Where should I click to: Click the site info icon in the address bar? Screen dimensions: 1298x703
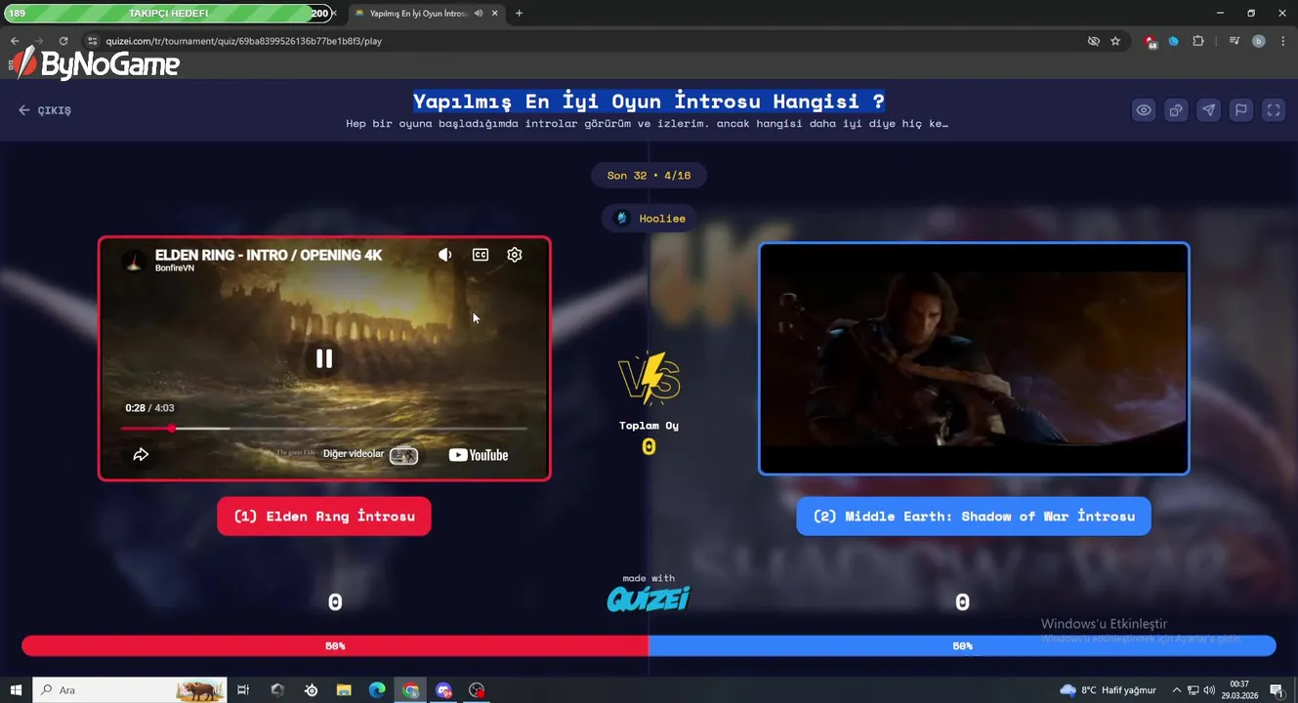92,41
